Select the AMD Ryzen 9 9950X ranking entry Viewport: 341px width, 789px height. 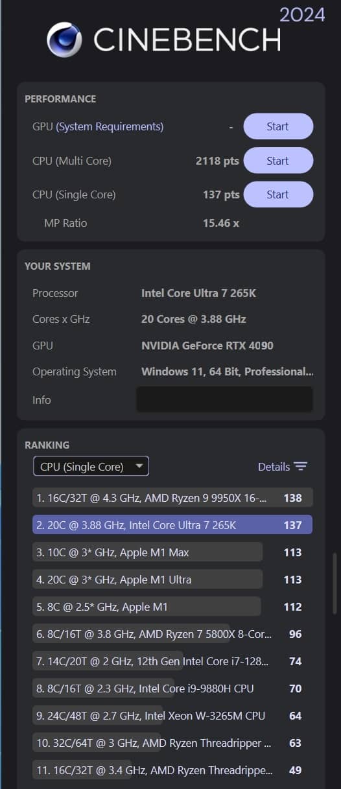(172, 498)
